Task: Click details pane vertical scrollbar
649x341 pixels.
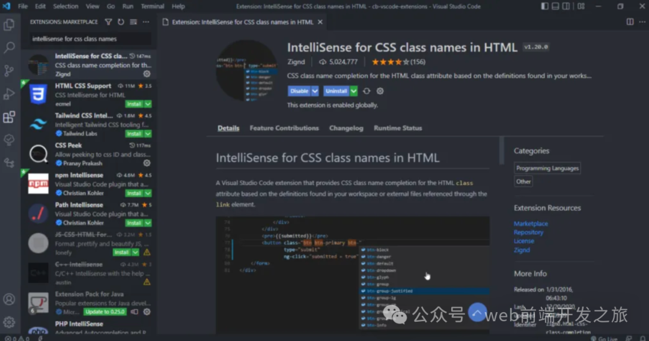Action: tap(502, 151)
